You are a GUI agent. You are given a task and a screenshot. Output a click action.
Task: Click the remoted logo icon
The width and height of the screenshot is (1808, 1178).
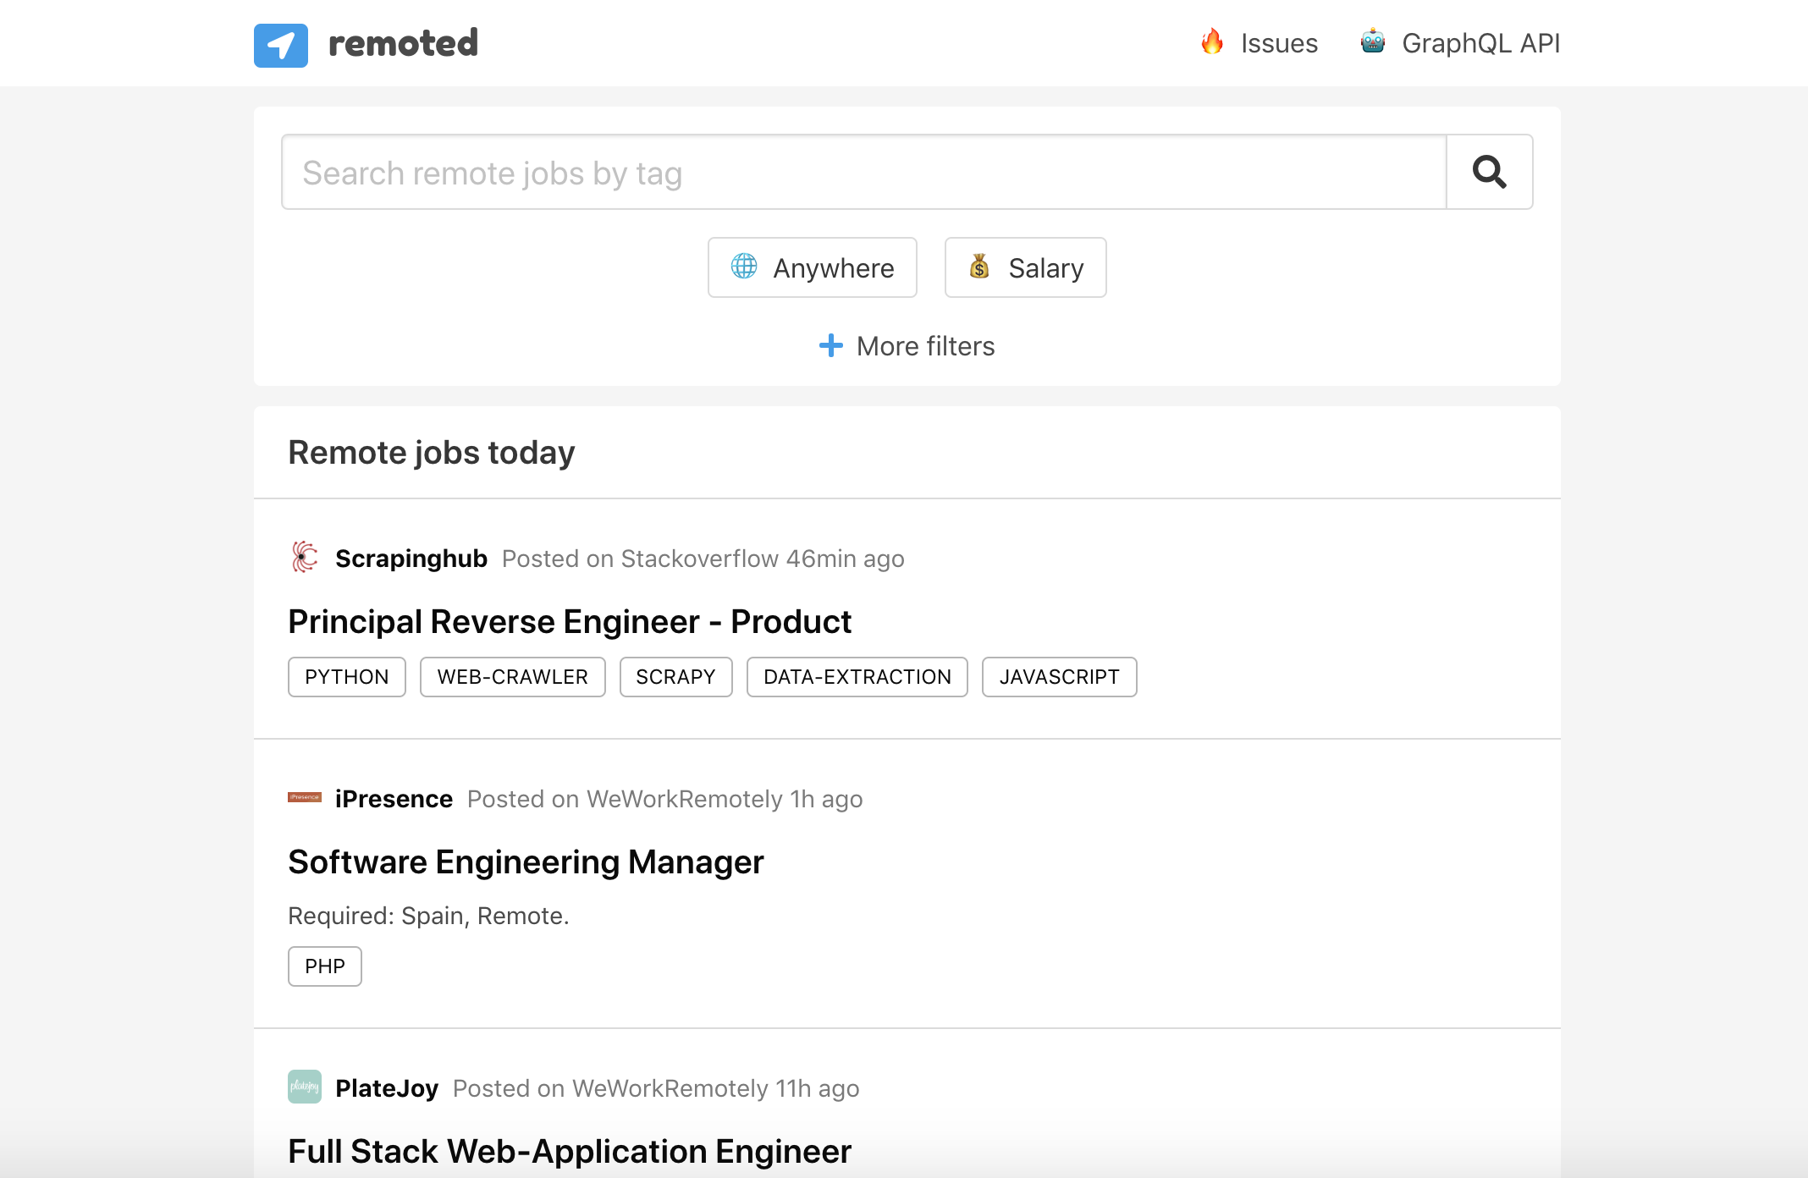280,43
